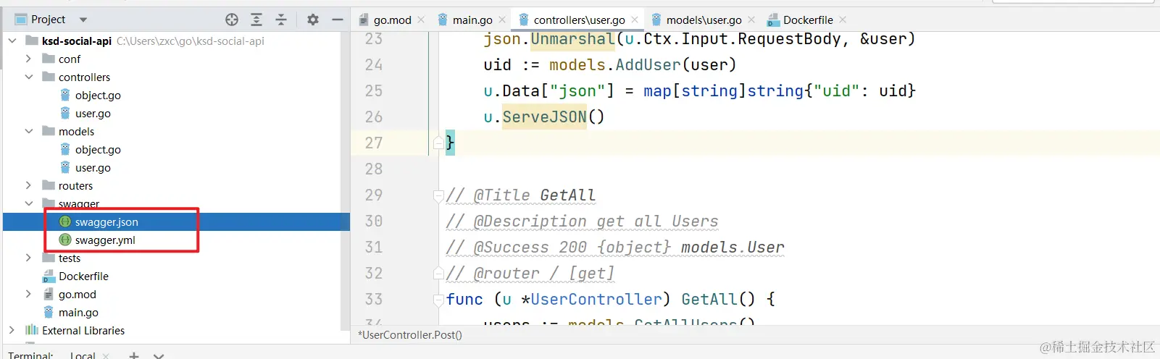Open terminal options dropdown chevron
1160x359 pixels.
pos(159,355)
